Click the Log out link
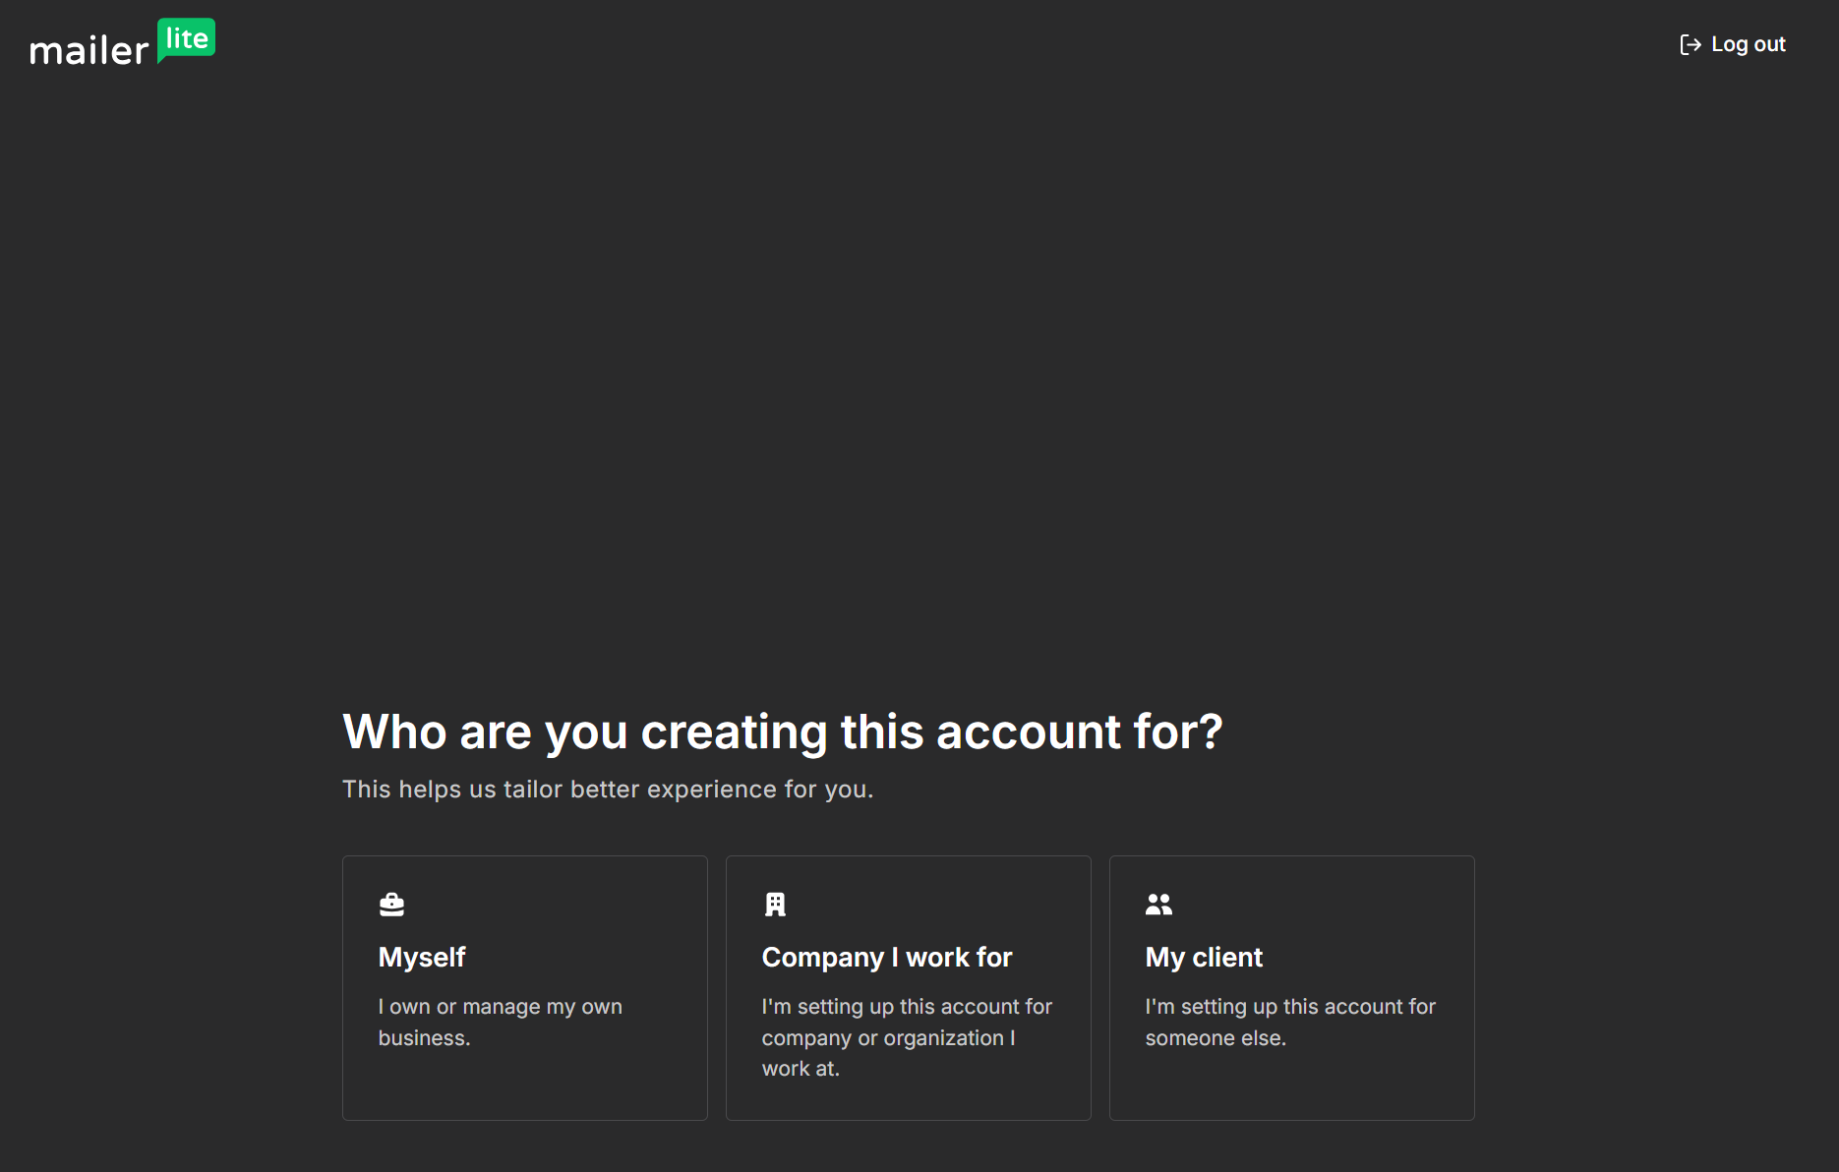Viewport: 1839px width, 1172px height. pyautogui.click(x=1749, y=43)
